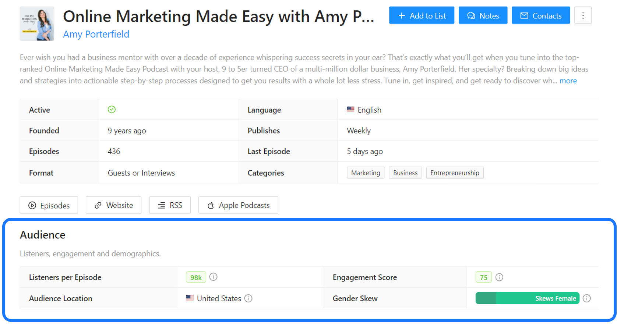Click the 'Engagement Score' label

tap(364, 277)
